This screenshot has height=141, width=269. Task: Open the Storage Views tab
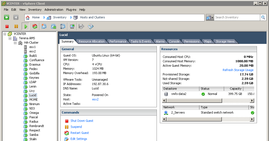pos(225,41)
